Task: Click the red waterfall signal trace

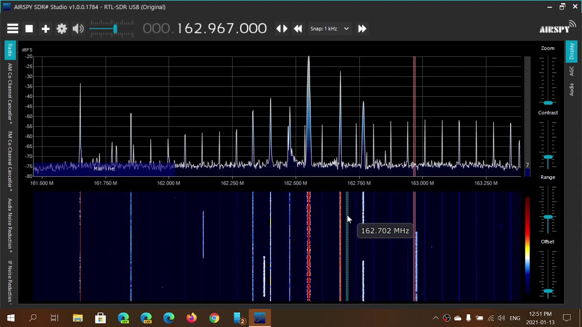Action: (x=308, y=246)
